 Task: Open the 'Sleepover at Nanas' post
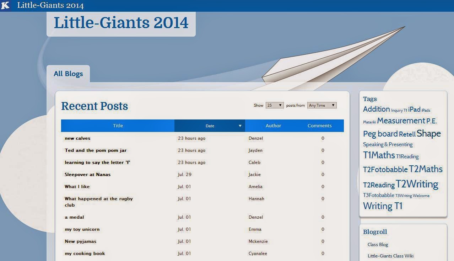[x=87, y=175]
